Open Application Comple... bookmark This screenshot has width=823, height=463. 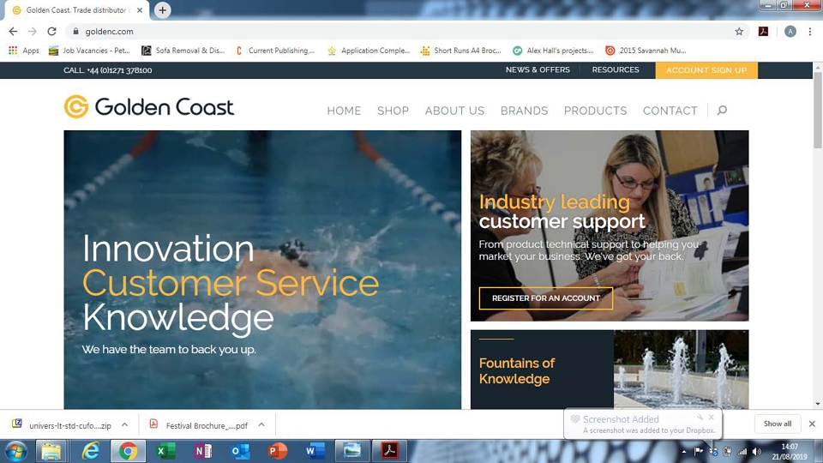tap(369, 51)
